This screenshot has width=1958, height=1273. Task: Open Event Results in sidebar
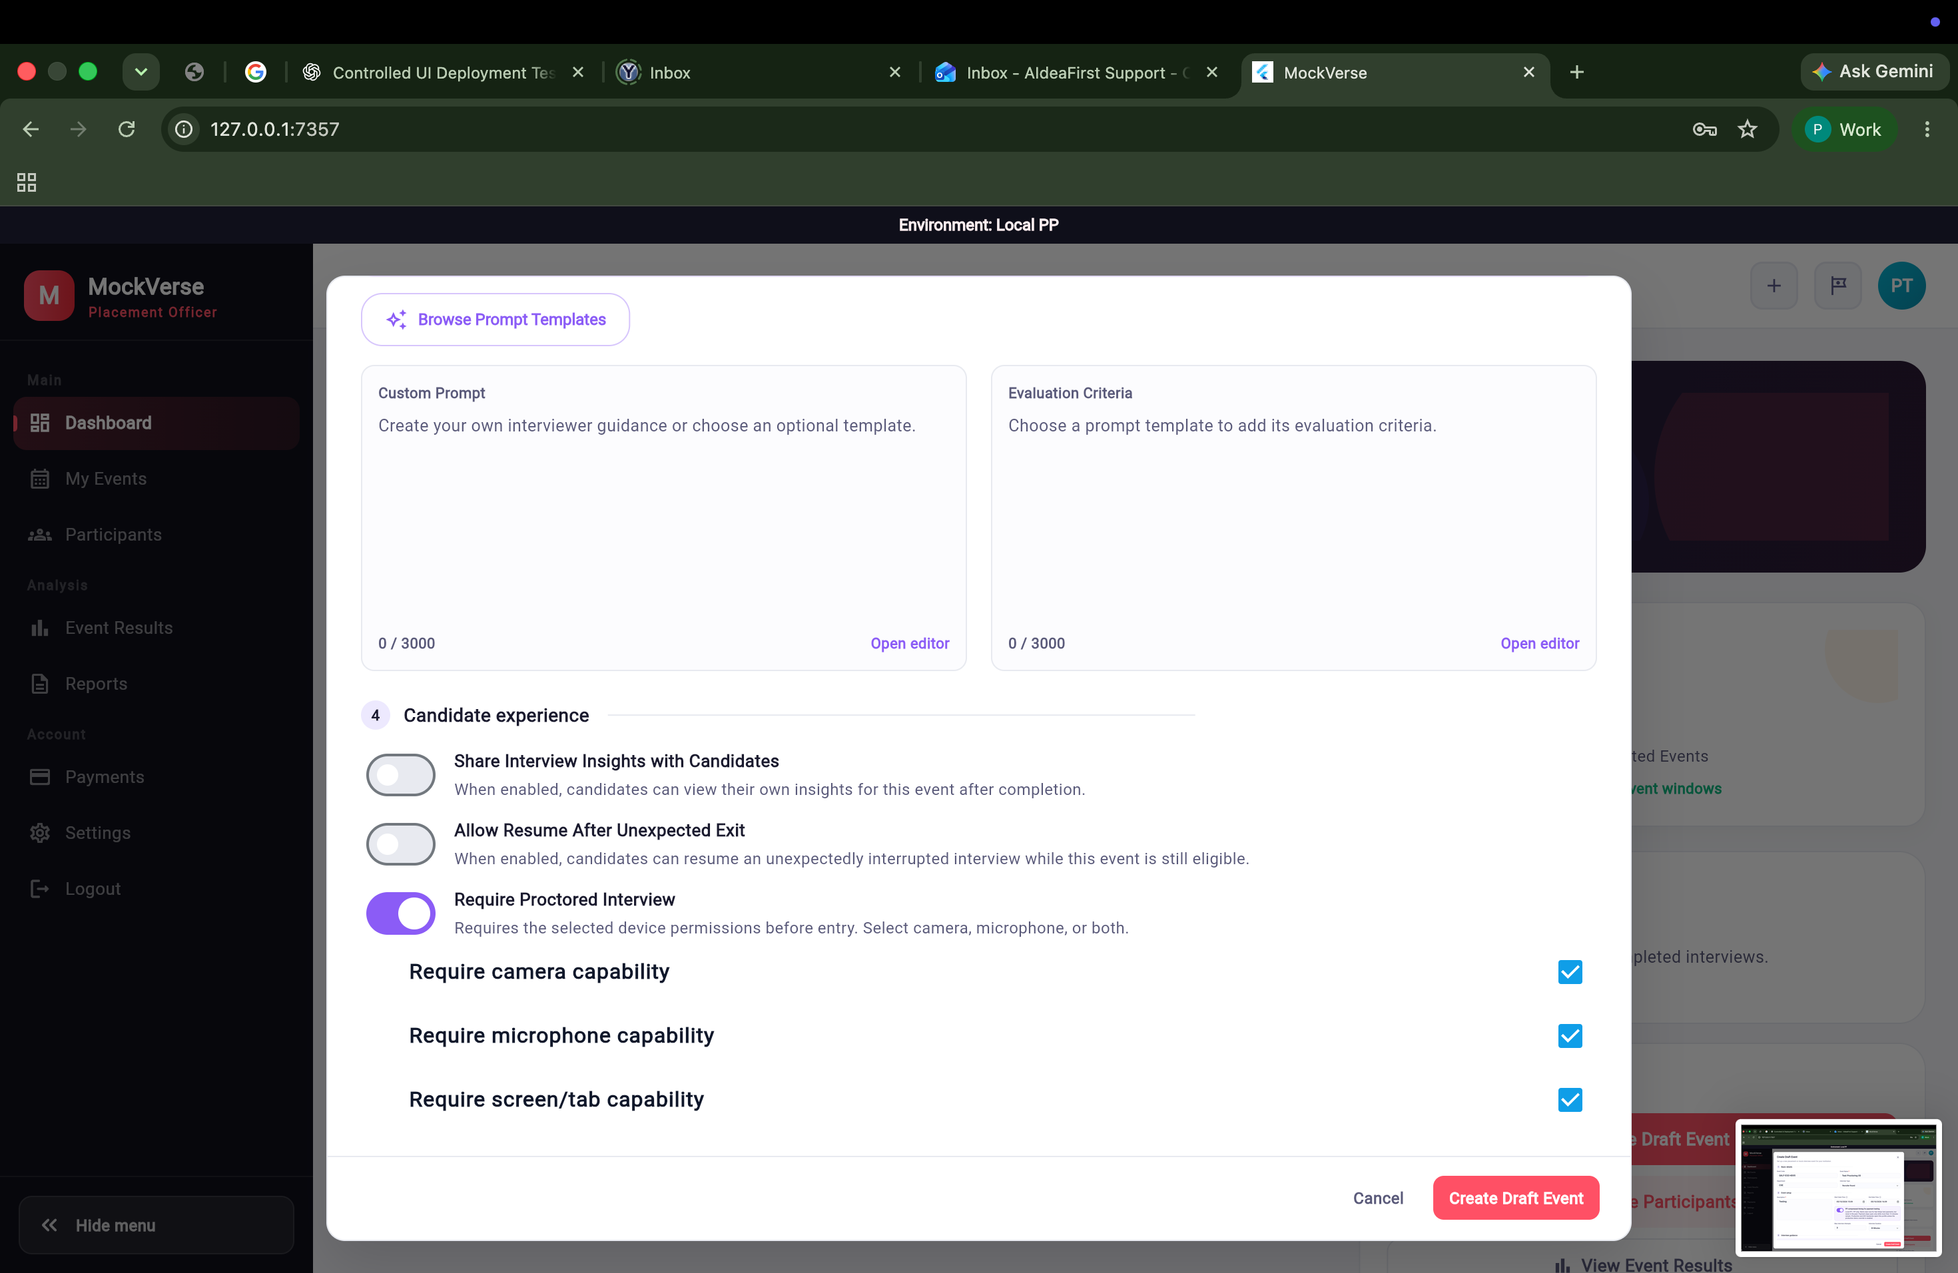157,627
